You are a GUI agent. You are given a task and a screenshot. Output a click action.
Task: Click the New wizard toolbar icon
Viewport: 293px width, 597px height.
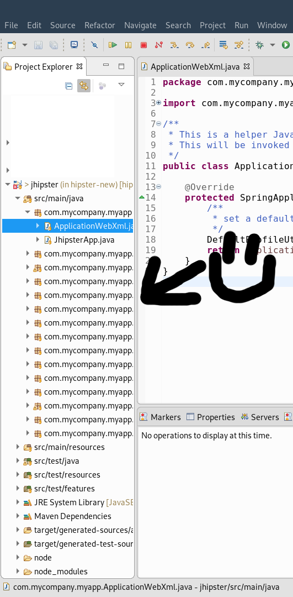(12, 45)
